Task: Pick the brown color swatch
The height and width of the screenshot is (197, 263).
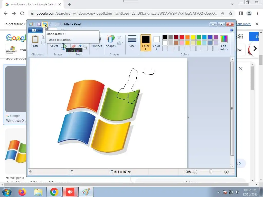Action: click(176, 43)
